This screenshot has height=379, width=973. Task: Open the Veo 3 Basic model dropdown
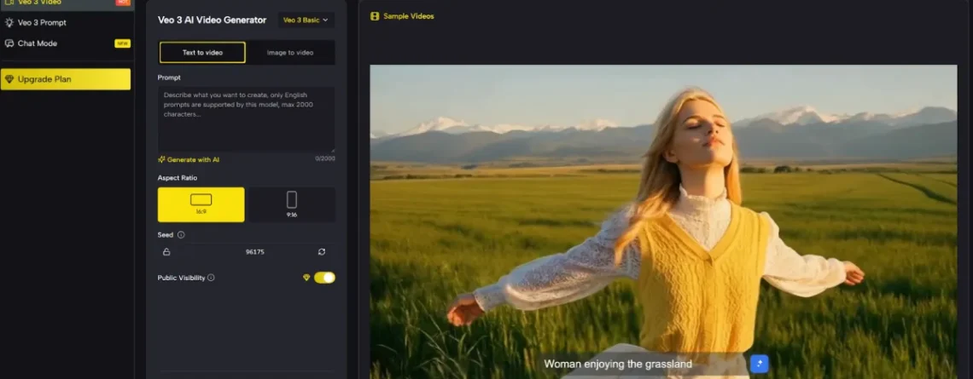[x=306, y=20]
